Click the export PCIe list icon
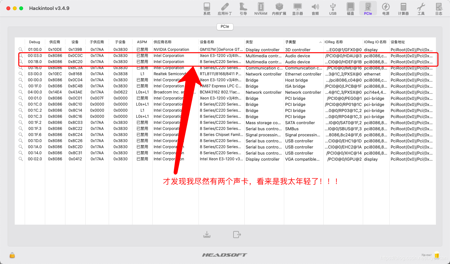The width and height of the screenshot is (450, 264). click(237, 235)
